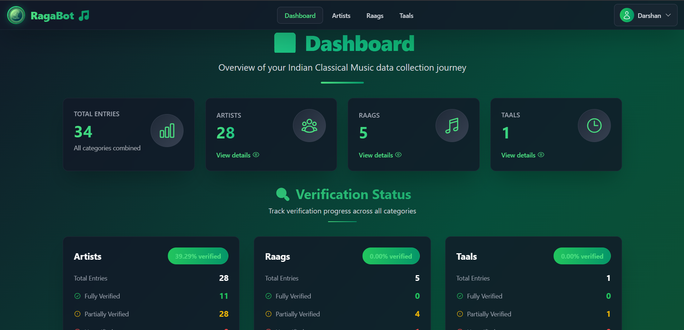Click the eye icon beside Taals View details
Viewport: 684px width, 330px height.
[x=541, y=155]
